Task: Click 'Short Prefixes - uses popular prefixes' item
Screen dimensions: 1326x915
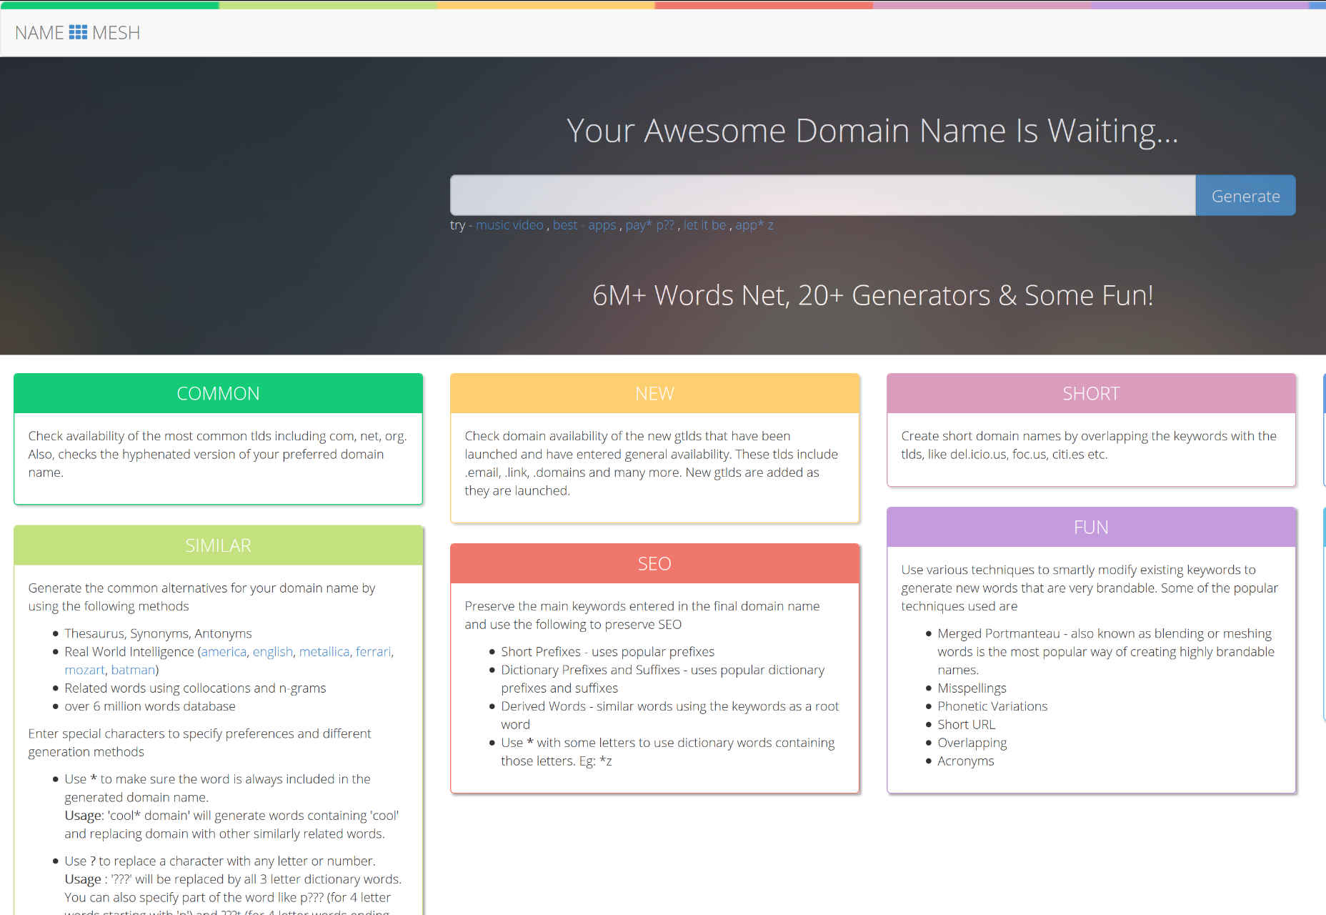Action: [607, 651]
